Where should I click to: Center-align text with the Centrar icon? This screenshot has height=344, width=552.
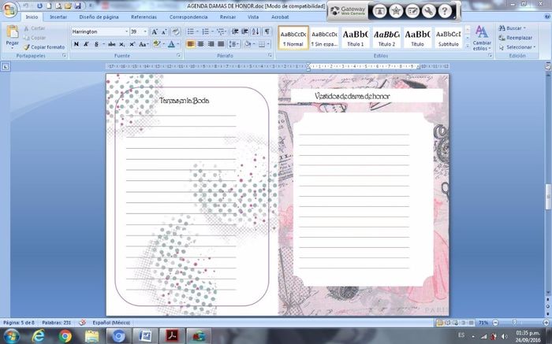click(x=201, y=44)
